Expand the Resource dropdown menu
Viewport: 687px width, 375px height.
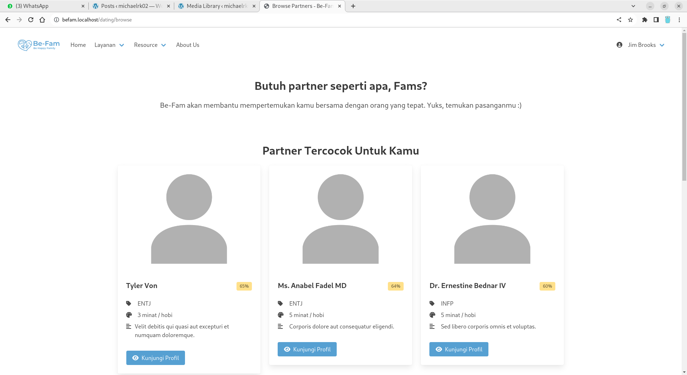pyautogui.click(x=150, y=45)
